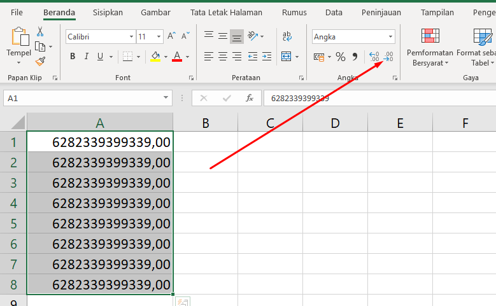Open Angka group dialog launcher

[x=395, y=78]
